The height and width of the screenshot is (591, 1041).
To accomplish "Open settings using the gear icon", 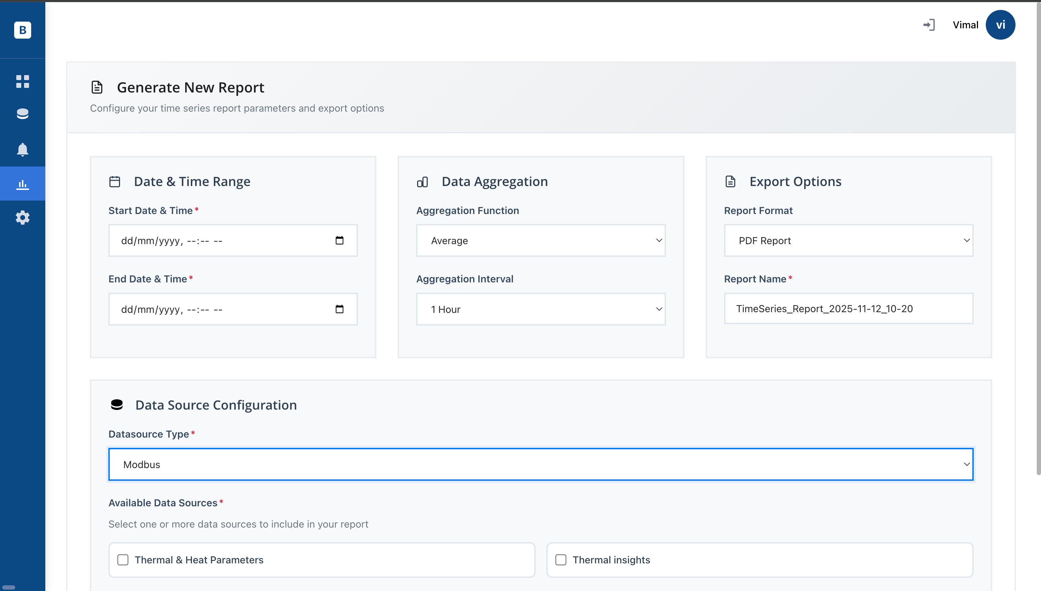I will point(22,218).
